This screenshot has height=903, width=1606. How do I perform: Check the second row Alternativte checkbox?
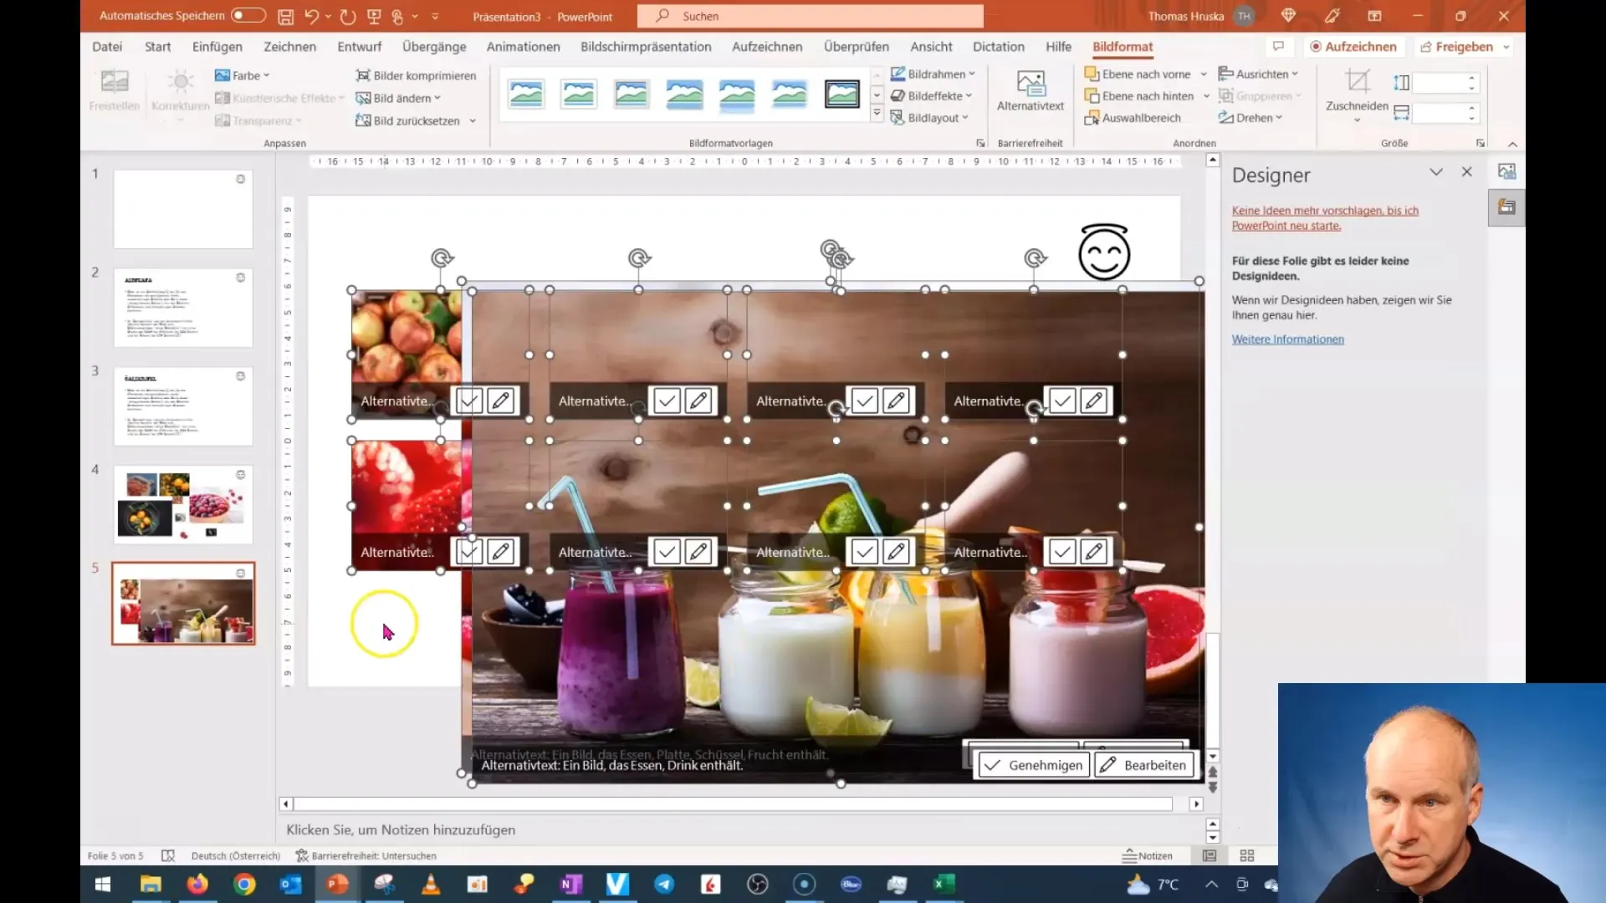coord(467,553)
